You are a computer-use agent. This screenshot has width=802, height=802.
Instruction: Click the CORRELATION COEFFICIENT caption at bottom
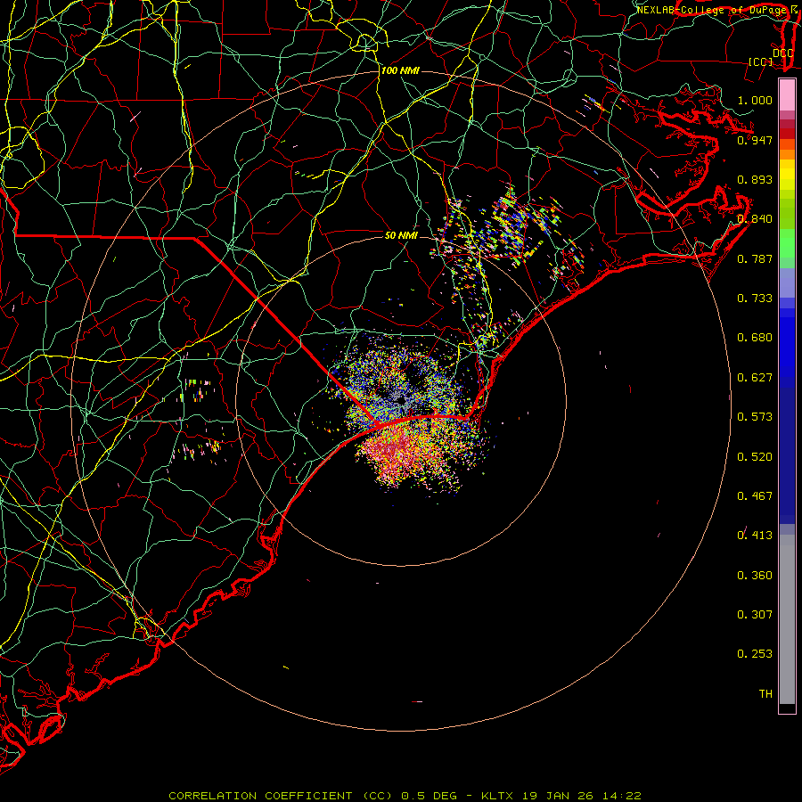[405, 796]
